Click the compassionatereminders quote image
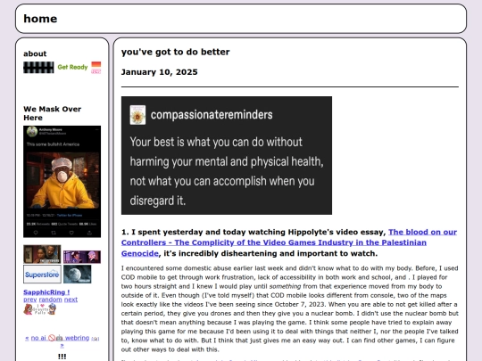Screen dimensions: 482x361 tap(227, 155)
